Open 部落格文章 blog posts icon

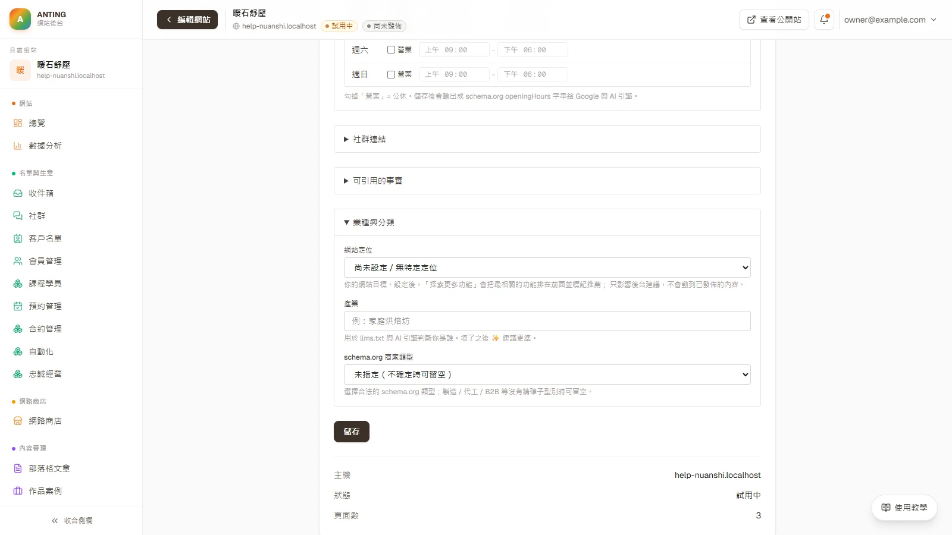pos(18,468)
